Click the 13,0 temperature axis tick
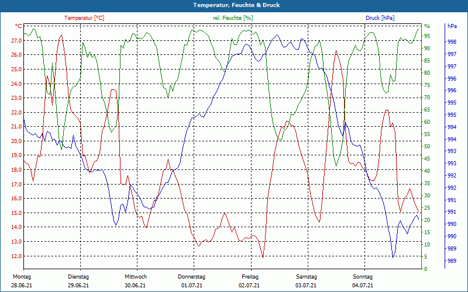 [x=16, y=242]
